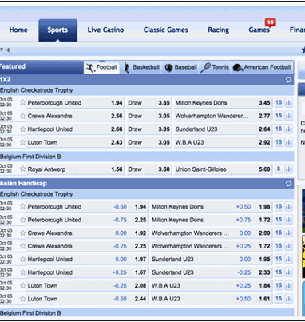
Task: Show 8 more markets for Royal Antwerp
Action: [x=279, y=169]
